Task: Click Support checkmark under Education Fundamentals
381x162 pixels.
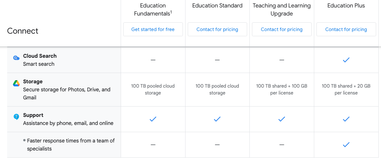Action: (x=153, y=119)
